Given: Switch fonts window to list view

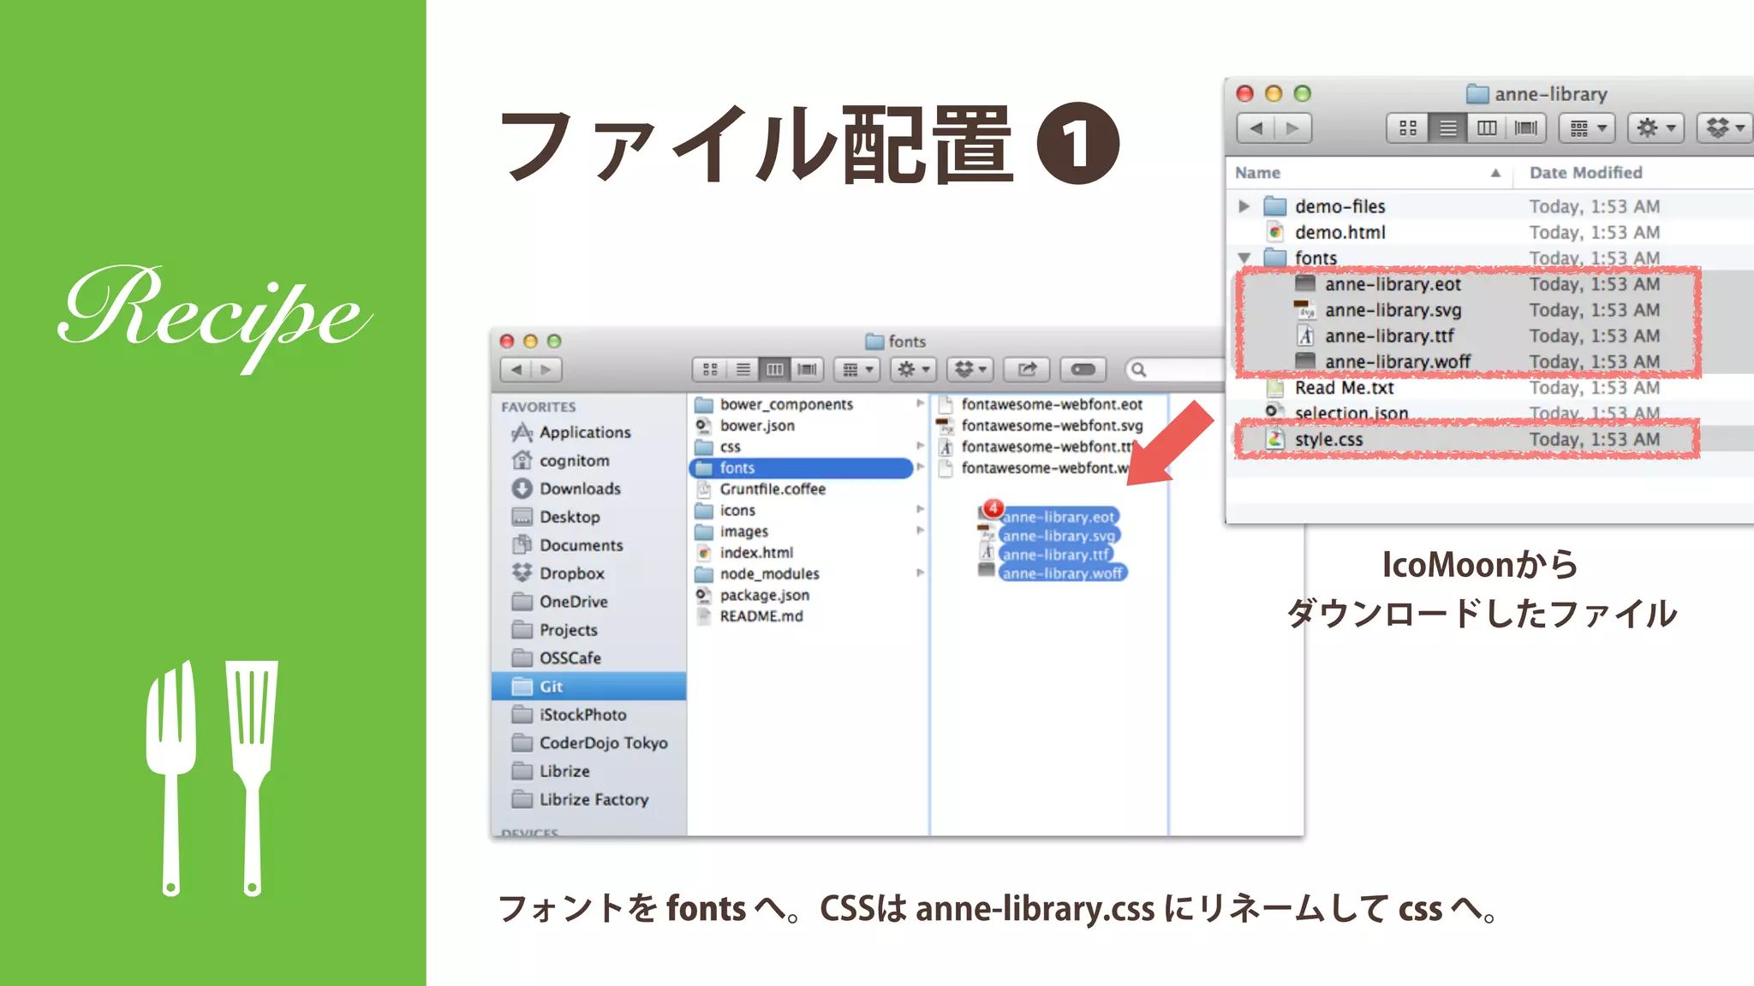Looking at the screenshot, I should click(x=743, y=370).
